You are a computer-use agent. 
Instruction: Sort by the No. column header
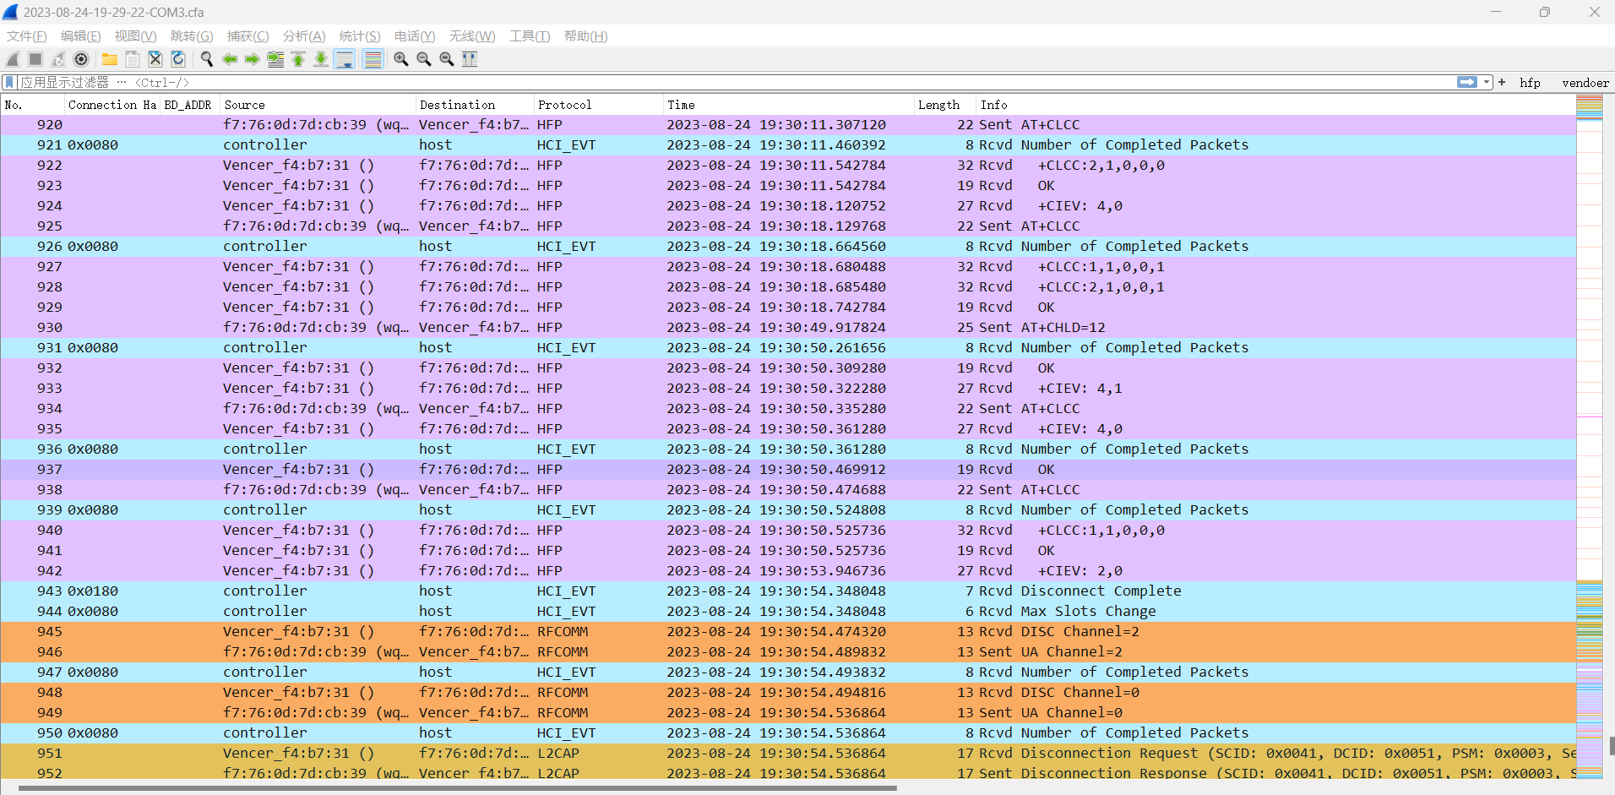[x=33, y=105]
